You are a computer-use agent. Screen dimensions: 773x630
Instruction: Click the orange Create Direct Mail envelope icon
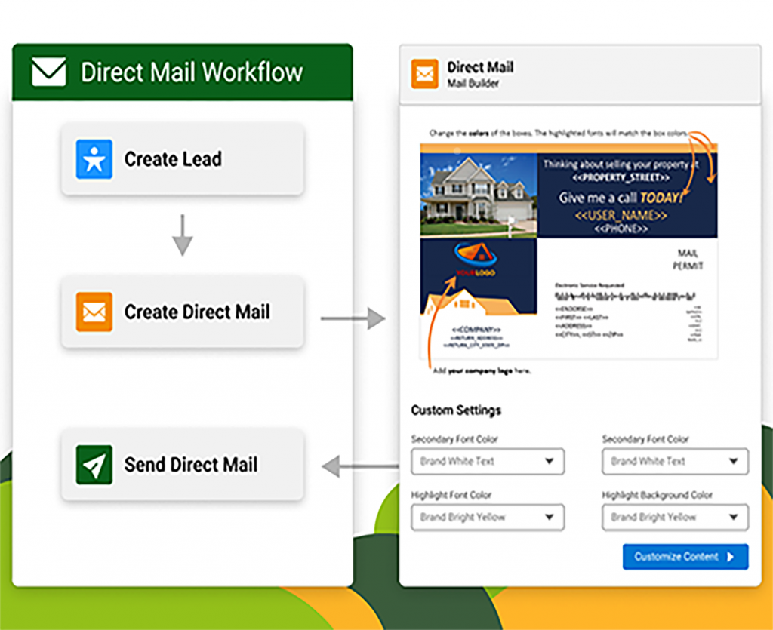(x=94, y=312)
